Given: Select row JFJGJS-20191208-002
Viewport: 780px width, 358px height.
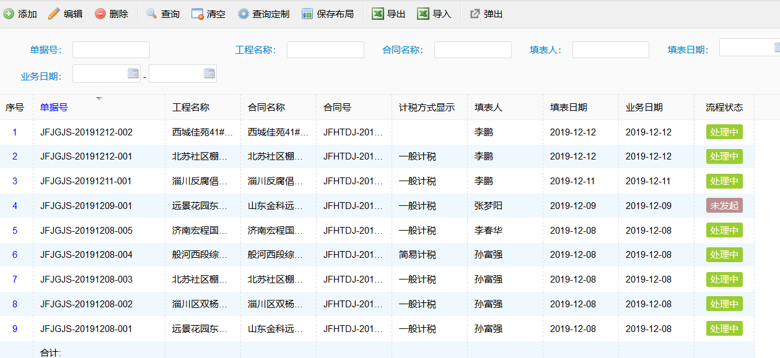Looking at the screenshot, I should pyautogui.click(x=377, y=304).
